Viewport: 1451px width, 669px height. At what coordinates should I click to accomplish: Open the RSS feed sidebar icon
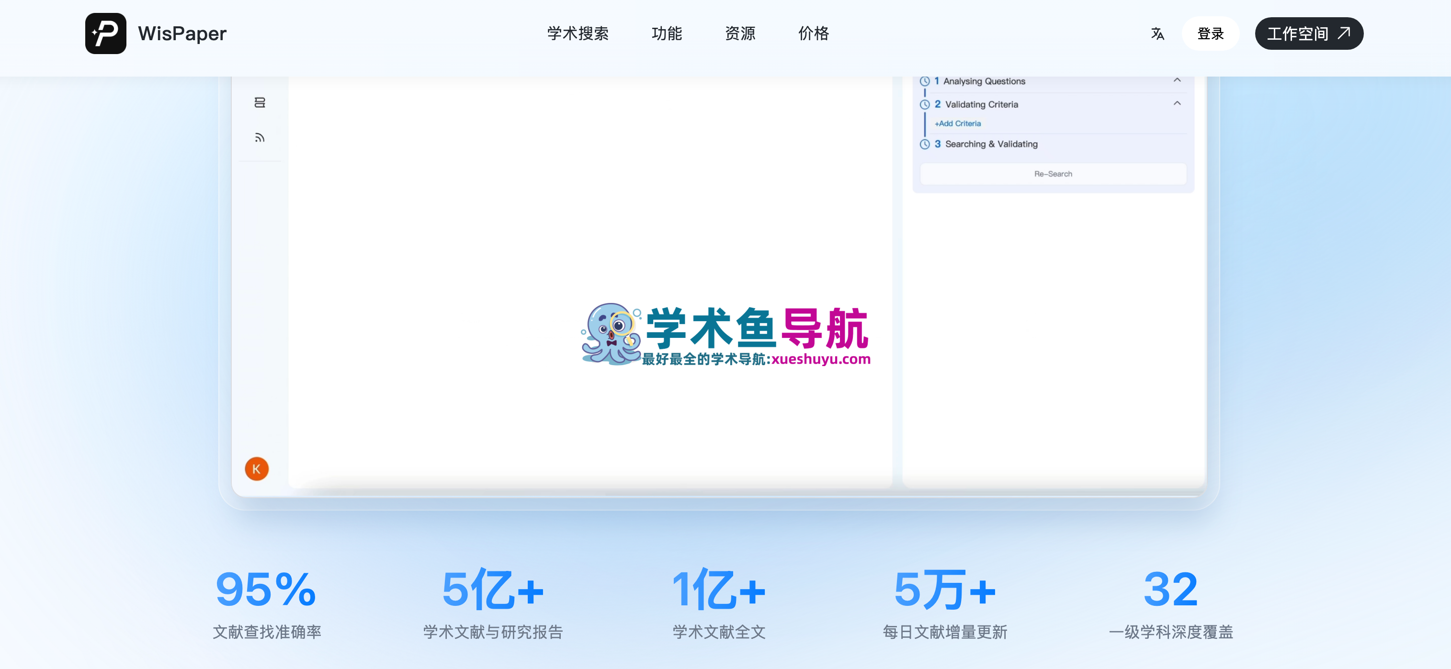click(260, 138)
